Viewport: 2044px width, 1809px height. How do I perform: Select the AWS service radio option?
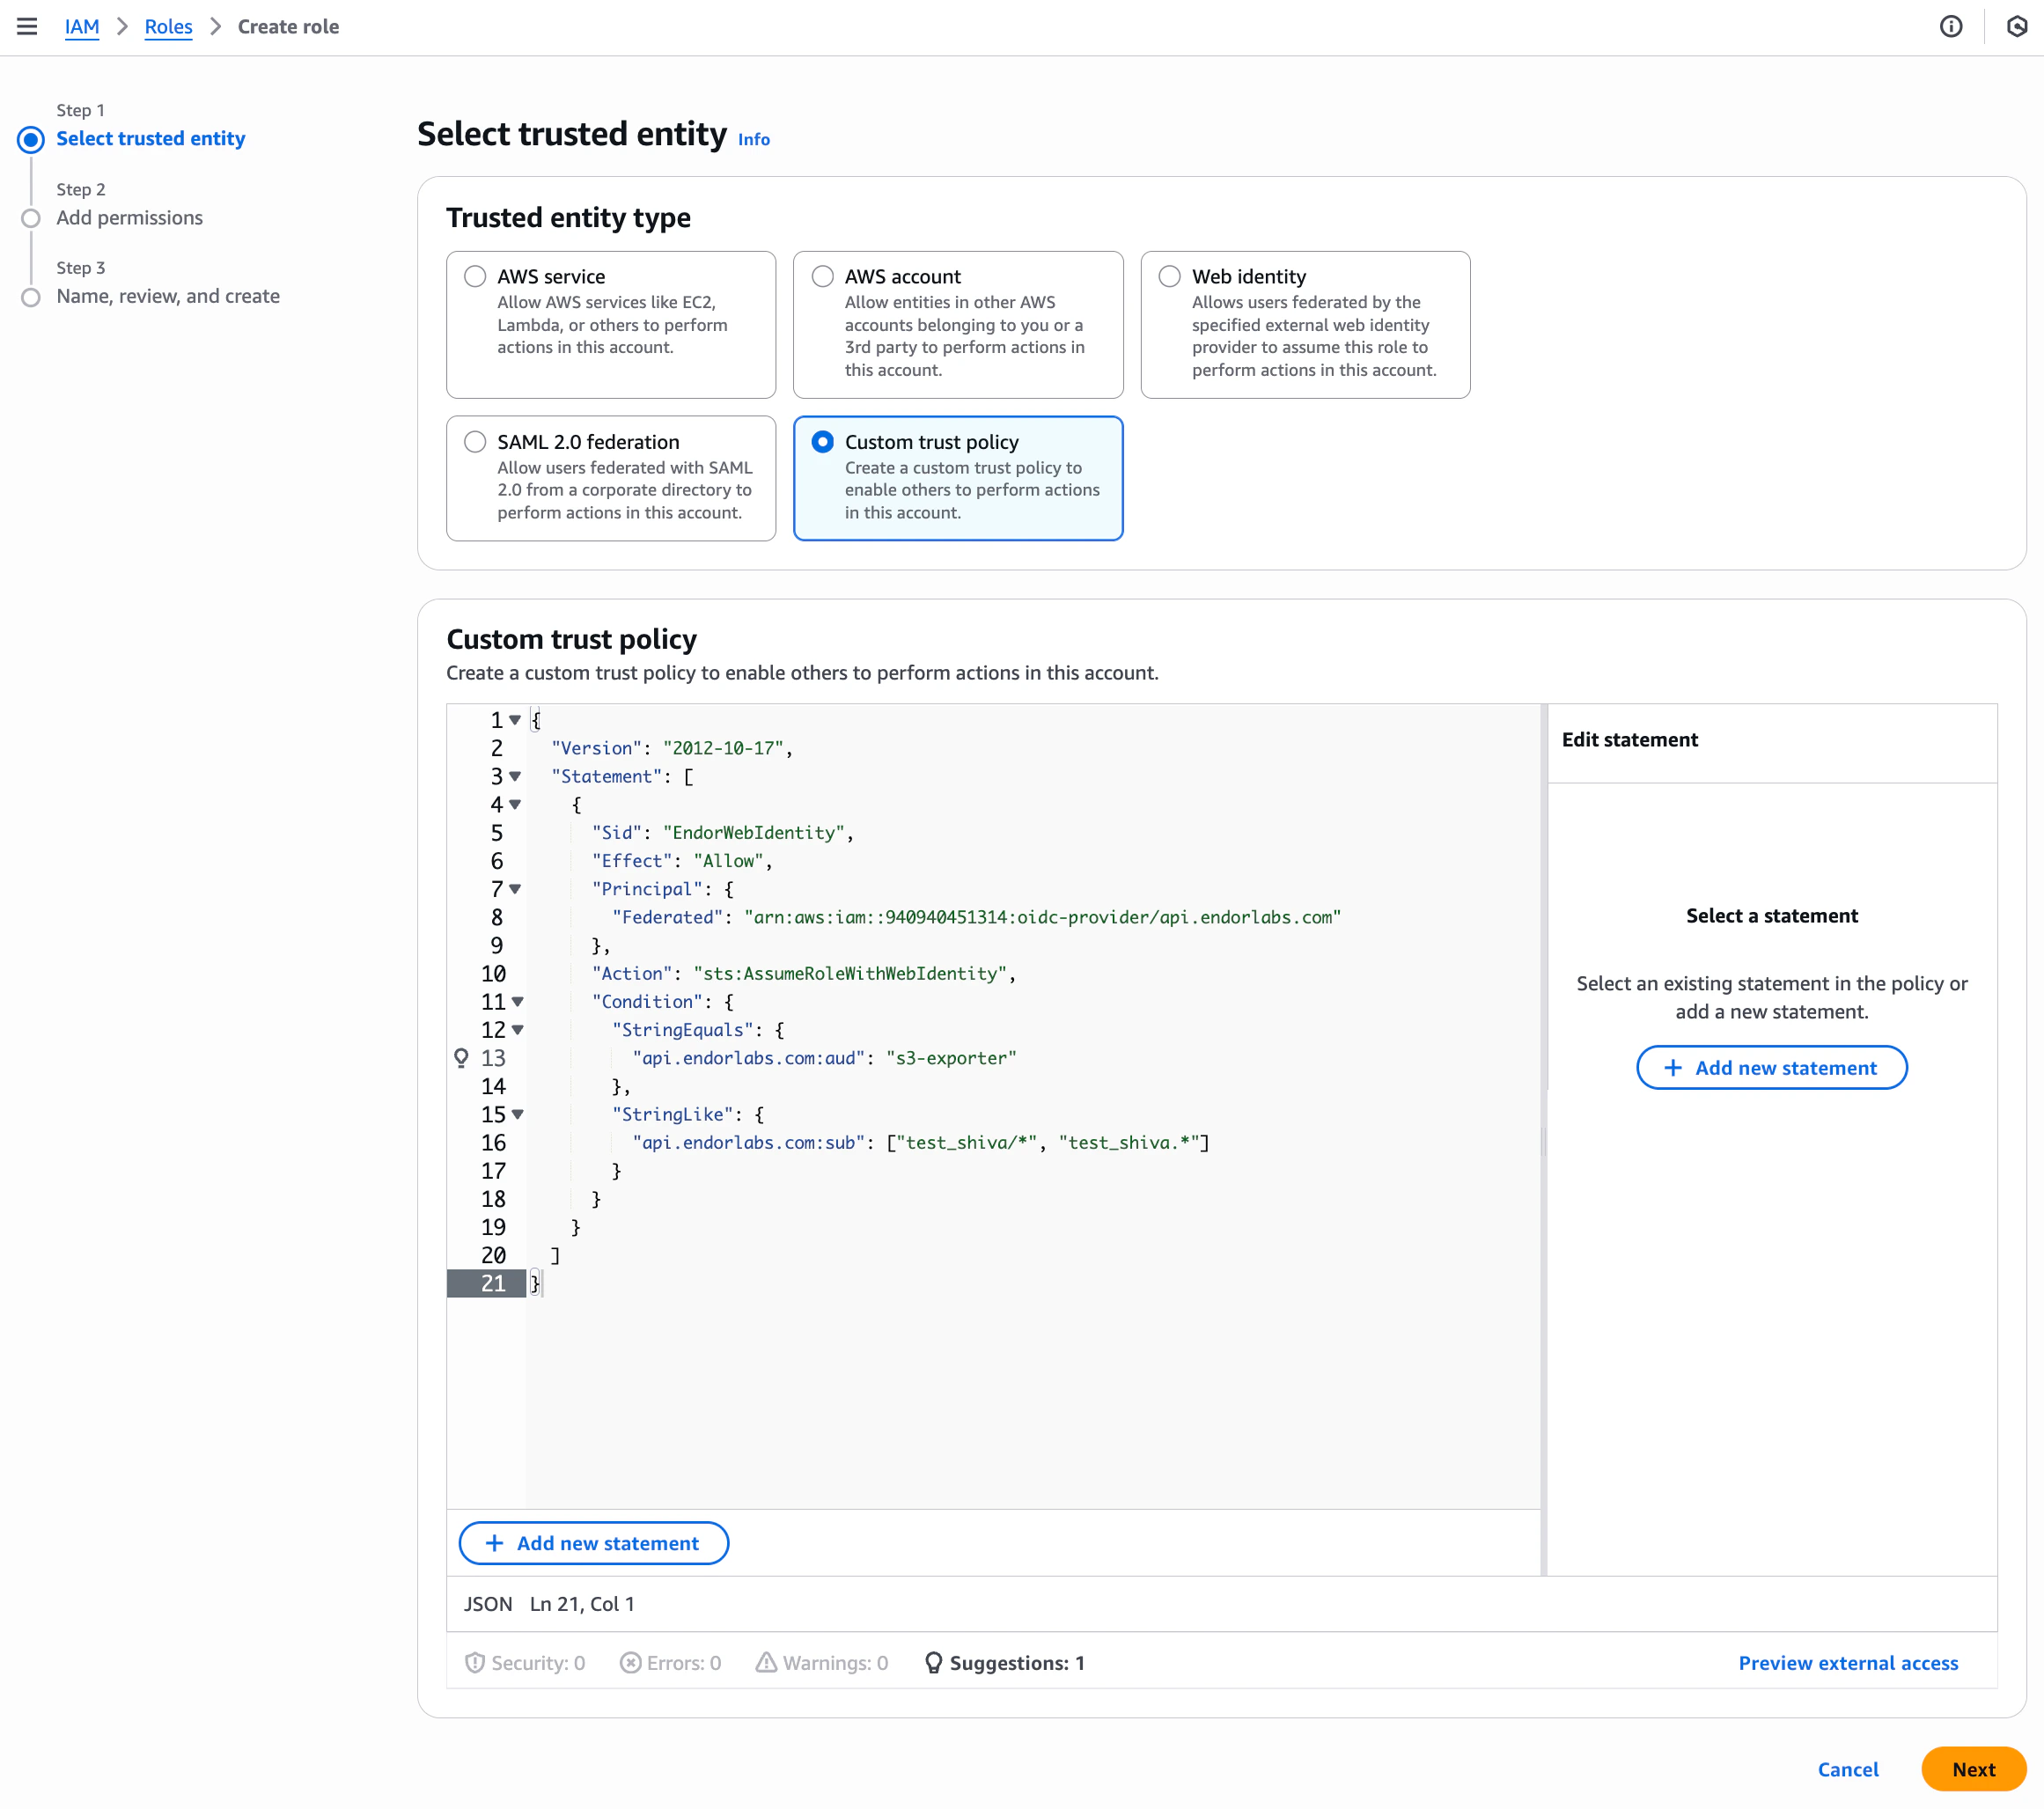tap(475, 277)
